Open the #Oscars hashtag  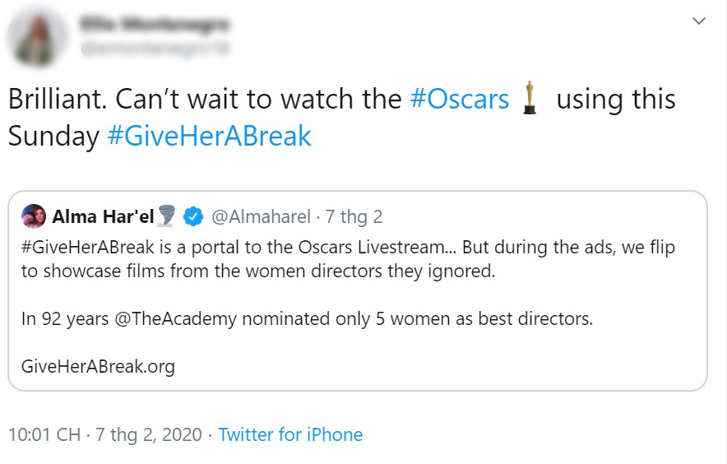click(x=460, y=100)
